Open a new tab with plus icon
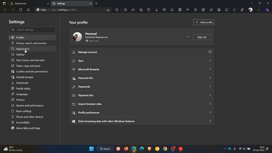This screenshot has height=153, width=272. [x=96, y=3]
